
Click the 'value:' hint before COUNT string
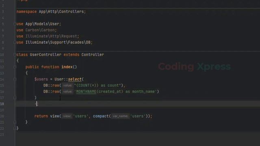coord(67,86)
